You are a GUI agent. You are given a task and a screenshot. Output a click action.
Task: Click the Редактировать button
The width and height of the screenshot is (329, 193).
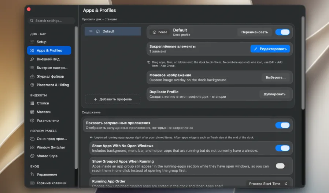pos(270,49)
